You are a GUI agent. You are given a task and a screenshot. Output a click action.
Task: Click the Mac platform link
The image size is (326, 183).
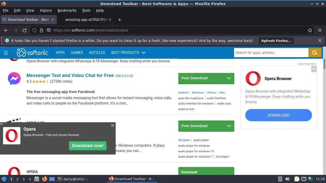(222, 93)
